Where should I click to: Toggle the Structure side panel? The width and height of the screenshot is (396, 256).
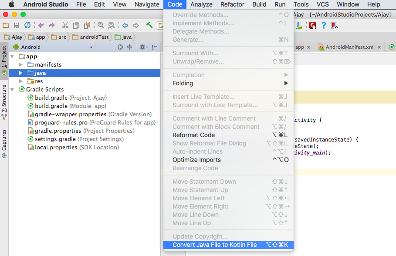[4, 99]
